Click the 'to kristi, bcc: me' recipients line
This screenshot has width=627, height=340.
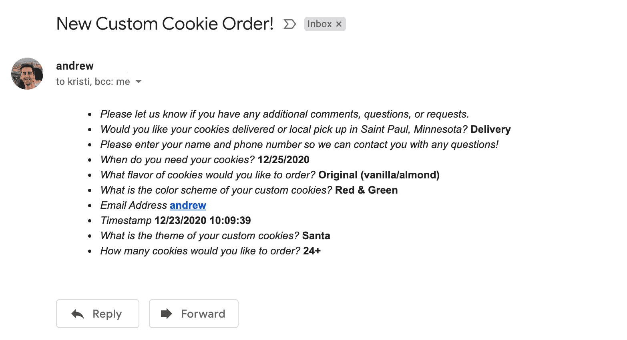pyautogui.click(x=93, y=82)
